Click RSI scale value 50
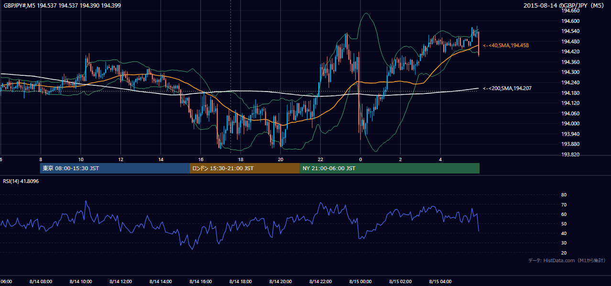611x286 pixels. point(564,224)
